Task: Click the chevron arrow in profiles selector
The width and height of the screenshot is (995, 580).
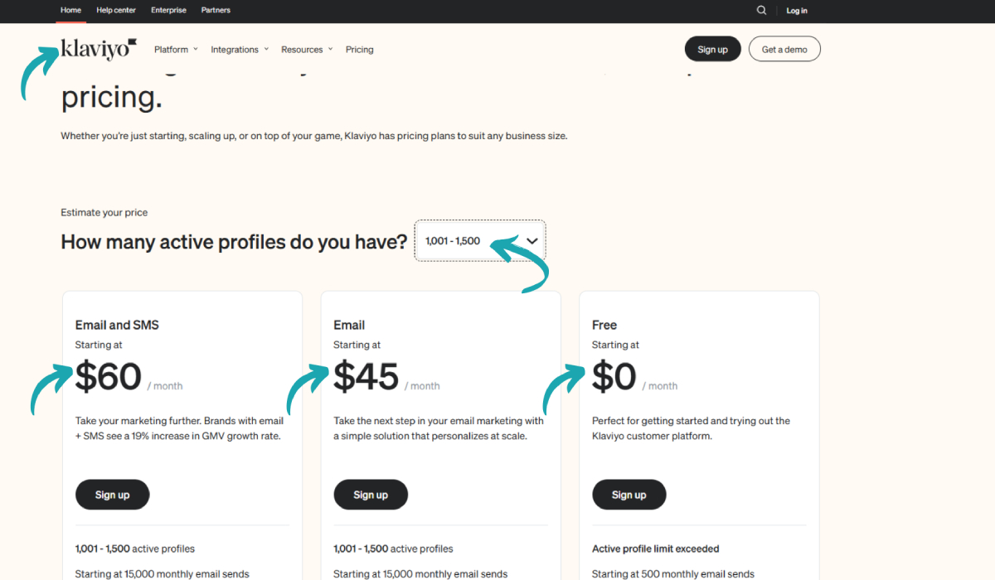Action: pyautogui.click(x=532, y=241)
